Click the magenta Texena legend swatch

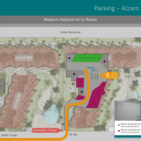[119, 131]
